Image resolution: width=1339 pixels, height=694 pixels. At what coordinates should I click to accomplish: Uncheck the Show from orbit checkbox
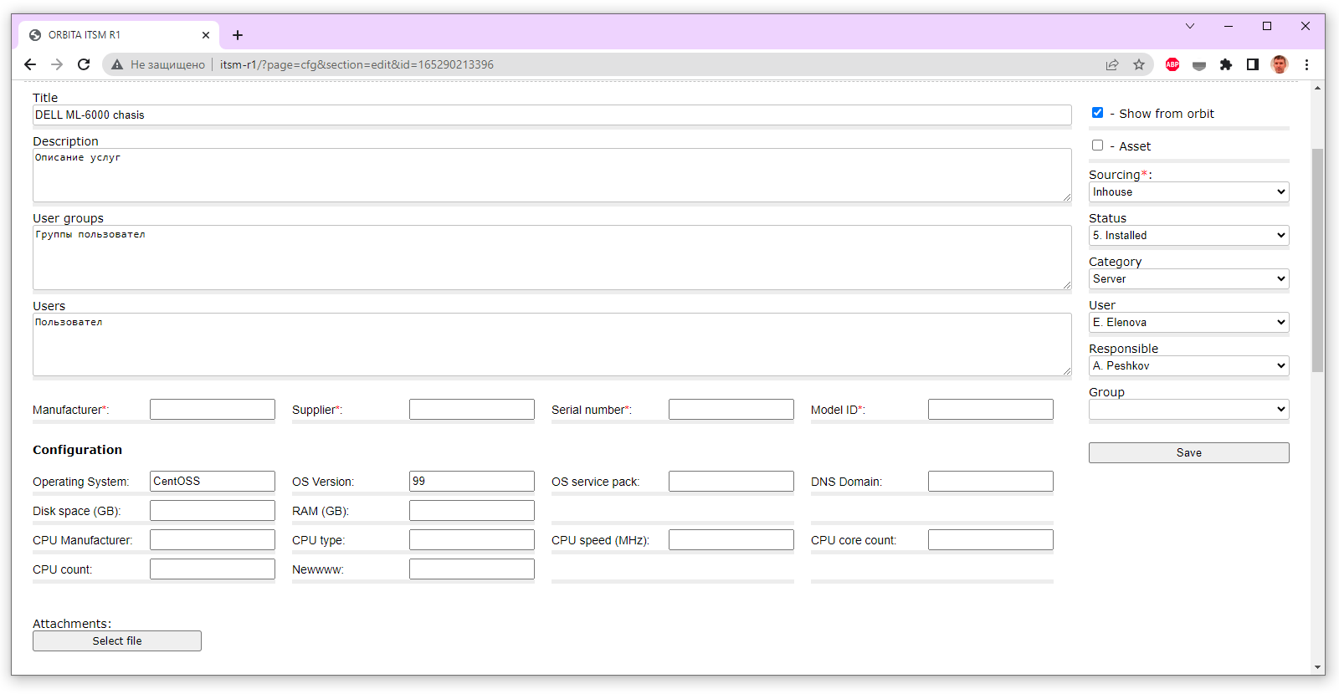[x=1097, y=113]
